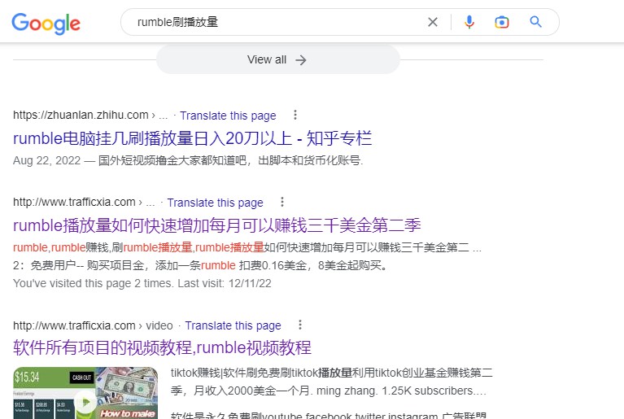Open three-dot menu for trafficxia video result

click(300, 325)
